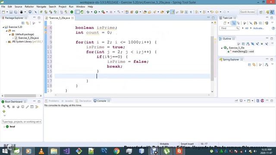This screenshot has width=276, height=155.
Task: Select main(String[]) : void in Outline
Action: click(x=243, y=52)
